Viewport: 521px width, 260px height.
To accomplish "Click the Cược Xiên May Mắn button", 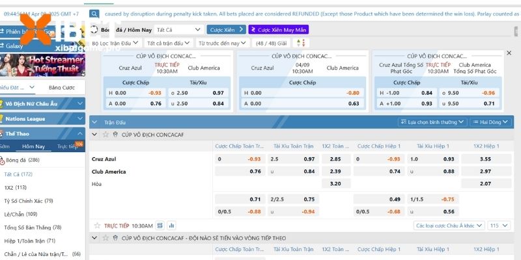I will click(278, 29).
